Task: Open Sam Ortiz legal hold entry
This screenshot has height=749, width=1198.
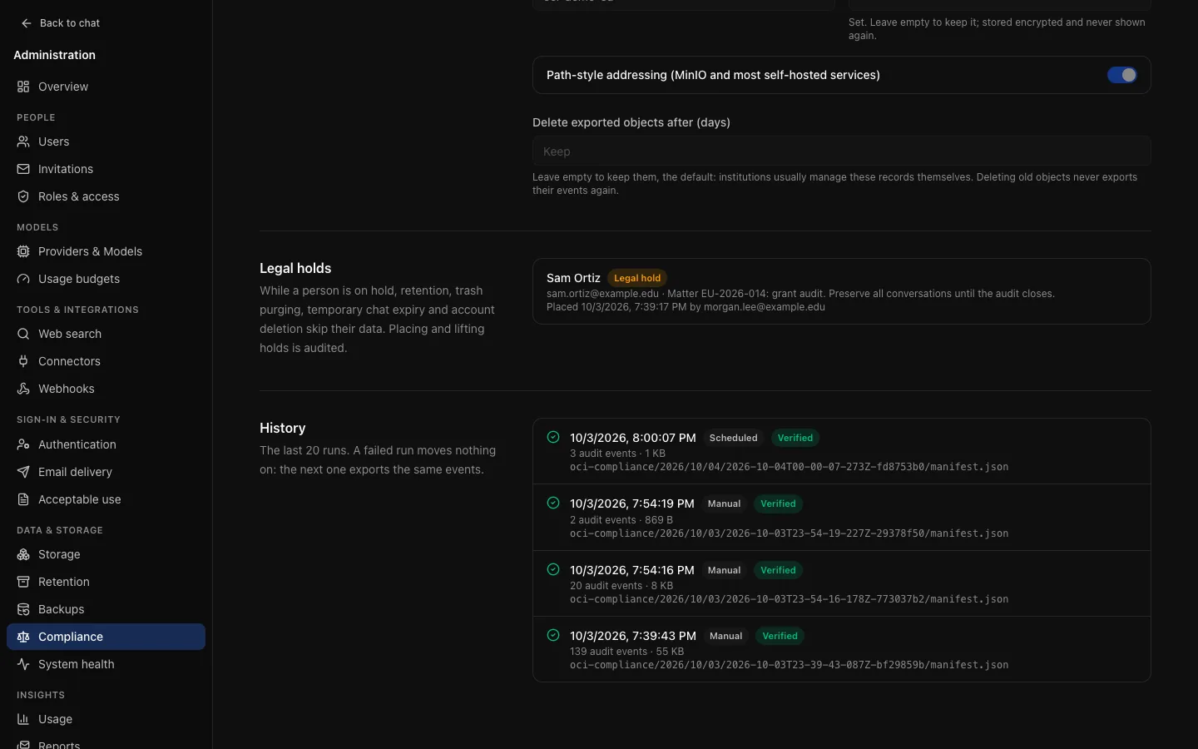Action: click(x=841, y=291)
